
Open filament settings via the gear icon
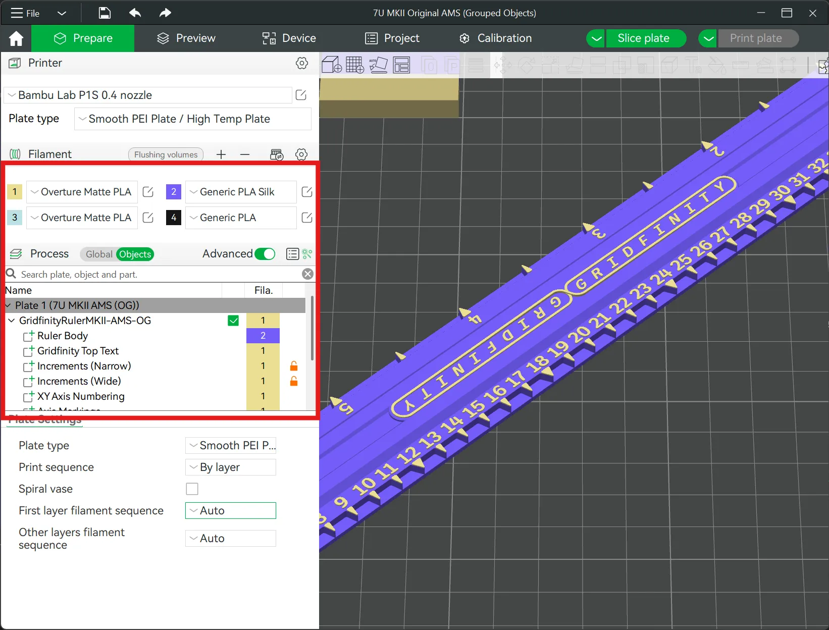301,154
